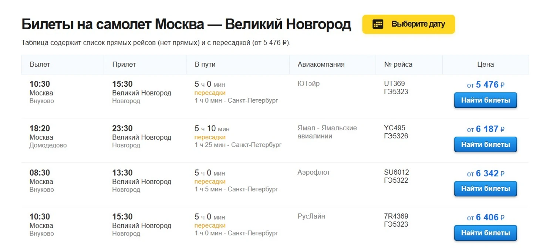Click the Аэрофлот airline name
The height and width of the screenshot is (248, 540).
[x=314, y=172]
